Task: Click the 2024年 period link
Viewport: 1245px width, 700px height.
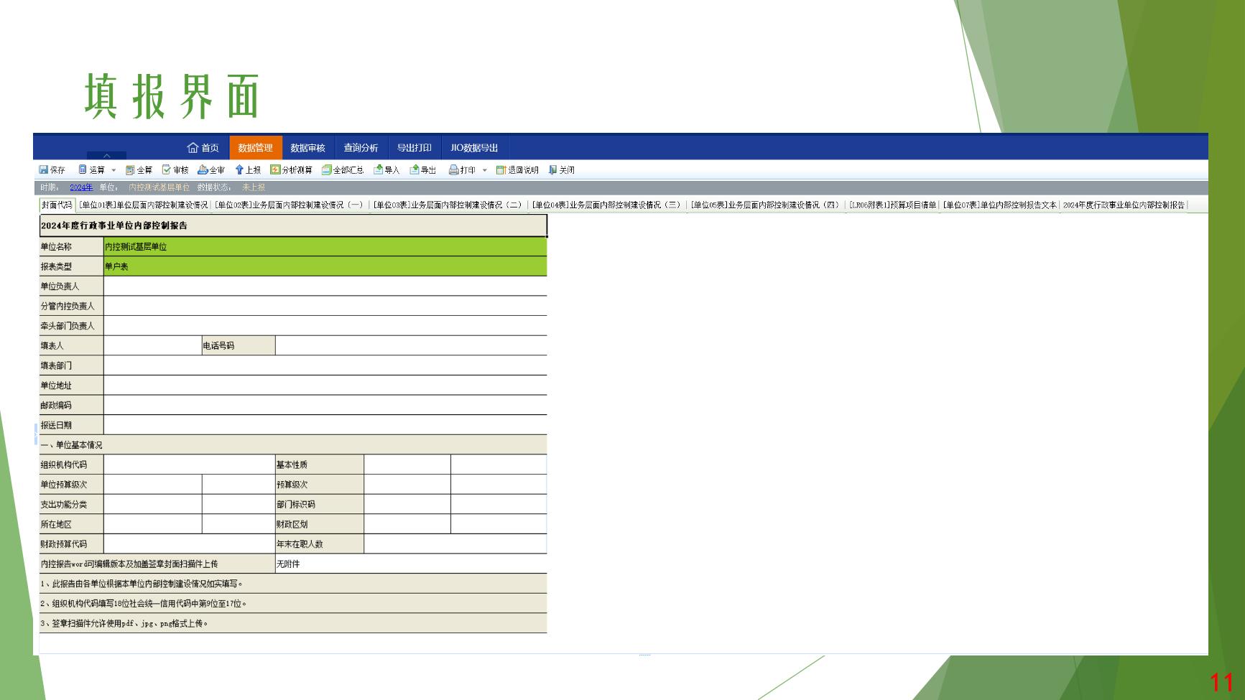Action: click(x=80, y=187)
